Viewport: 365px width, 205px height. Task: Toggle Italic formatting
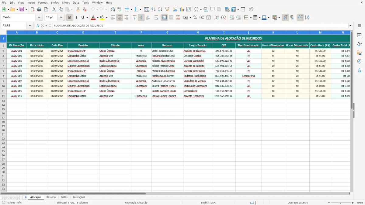click(76, 18)
